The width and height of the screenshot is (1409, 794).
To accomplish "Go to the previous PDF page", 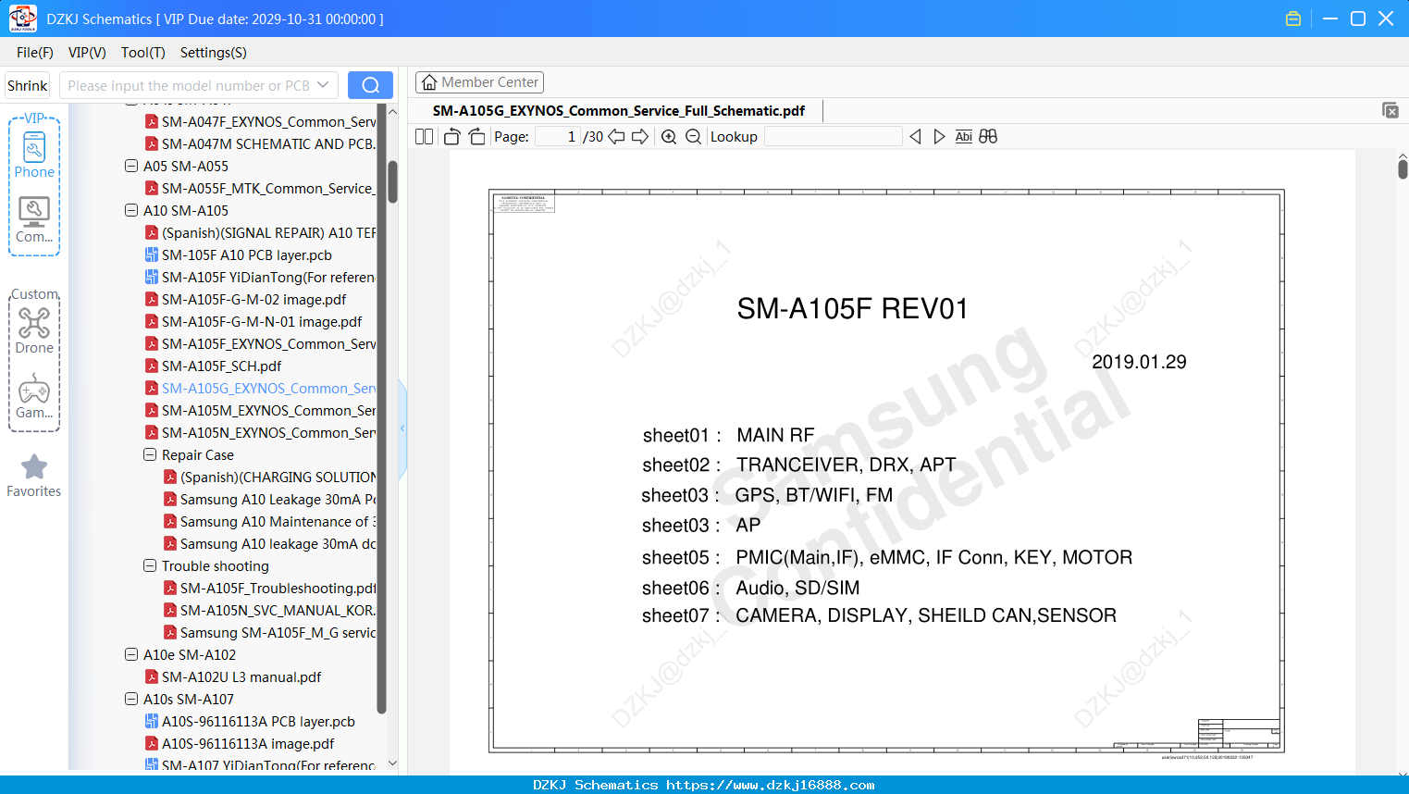I will coord(616,137).
